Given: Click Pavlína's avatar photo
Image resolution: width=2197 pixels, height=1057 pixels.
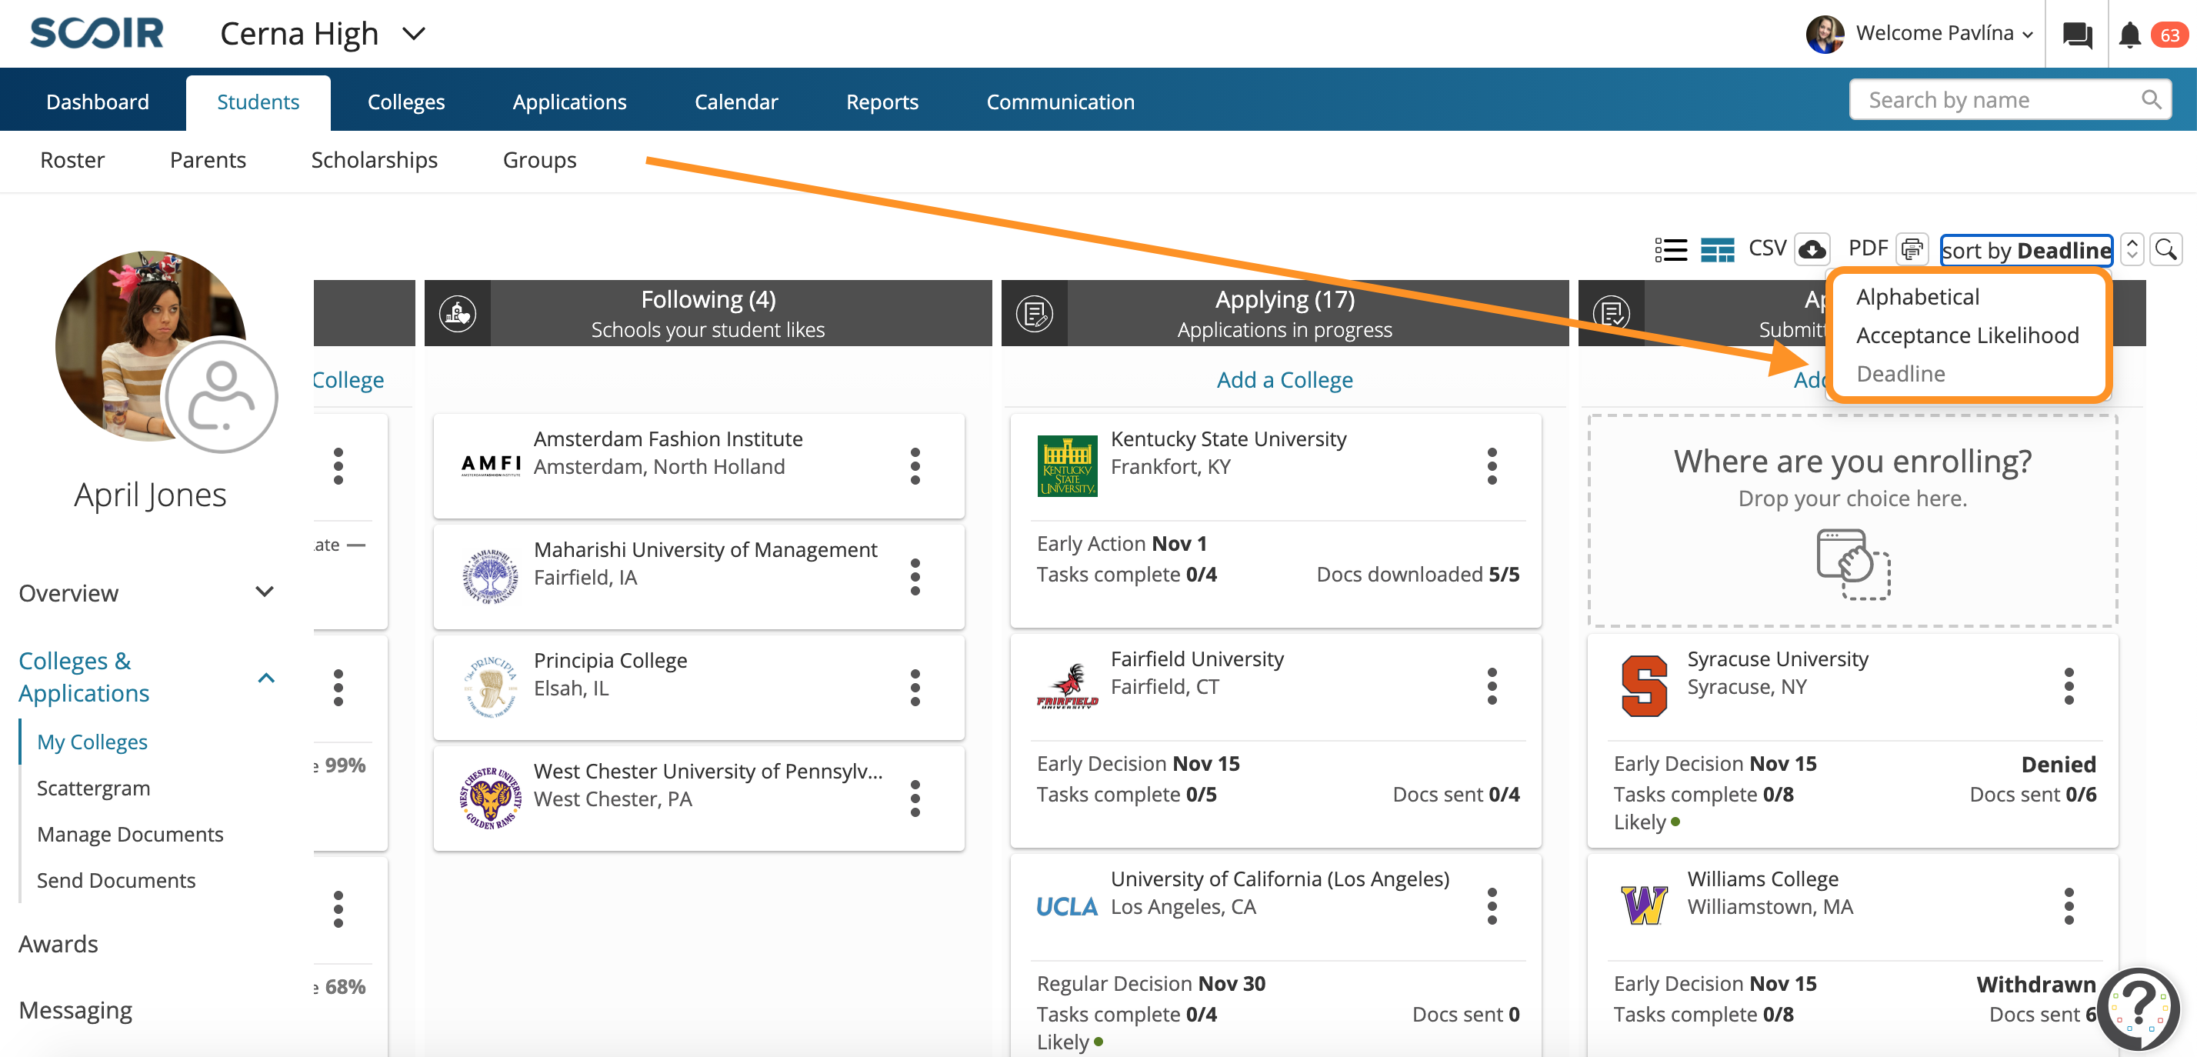Looking at the screenshot, I should click(x=1825, y=34).
